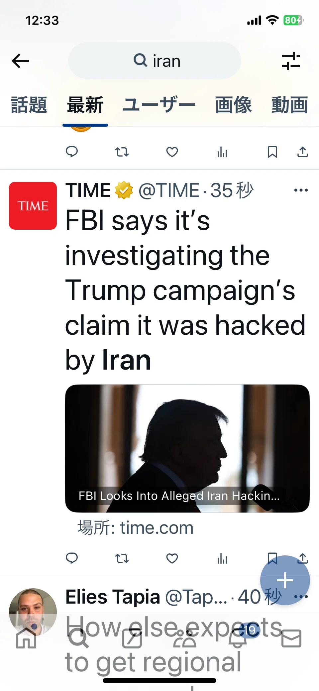The image size is (319, 691).
Task: Open notifications bell in bottom bar
Action: coord(238,638)
